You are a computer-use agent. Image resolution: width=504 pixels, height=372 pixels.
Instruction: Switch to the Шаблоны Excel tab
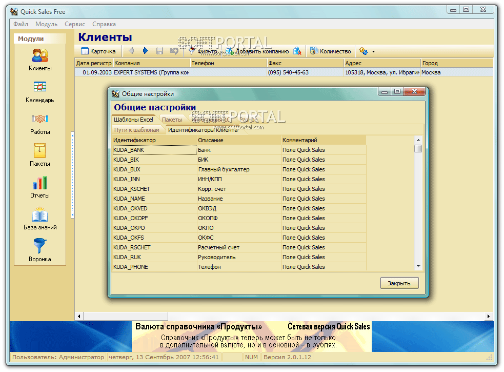point(133,120)
